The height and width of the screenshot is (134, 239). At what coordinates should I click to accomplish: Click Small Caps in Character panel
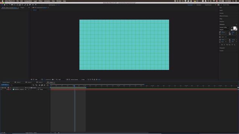coord(229,45)
